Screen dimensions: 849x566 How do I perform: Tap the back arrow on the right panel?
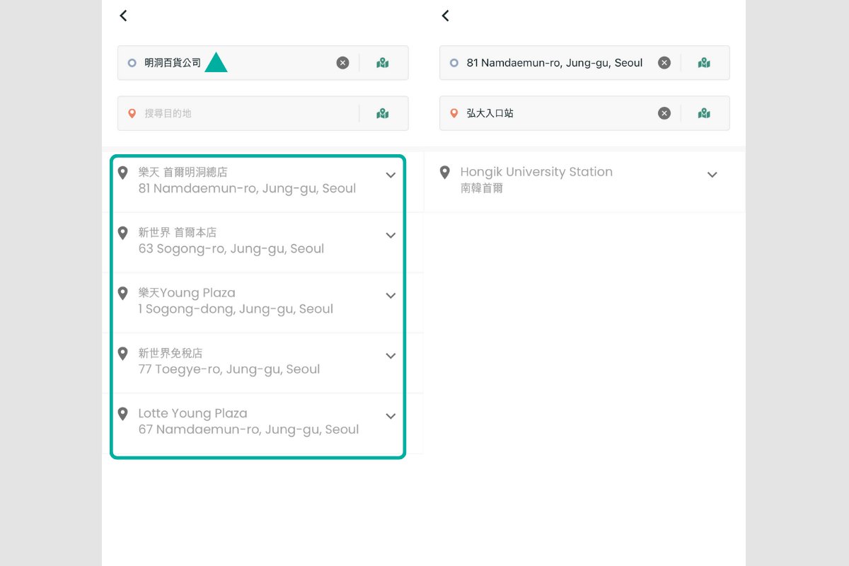pyautogui.click(x=445, y=15)
